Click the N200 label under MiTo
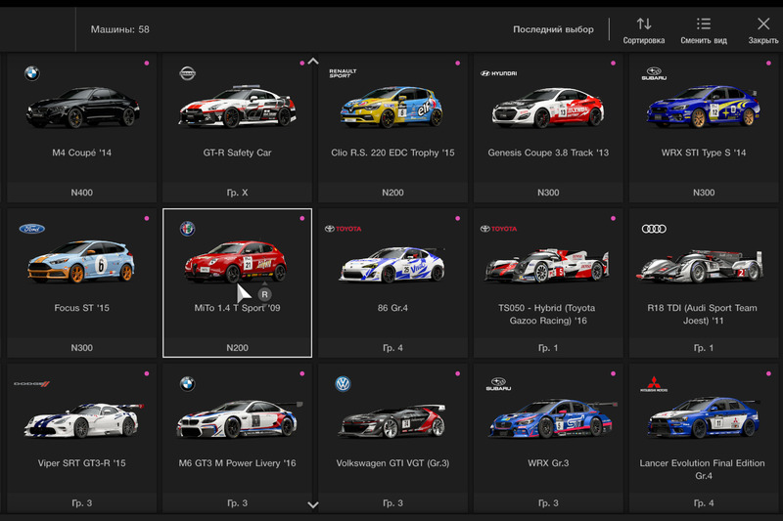Viewport: 783px width, 521px height. pos(237,348)
